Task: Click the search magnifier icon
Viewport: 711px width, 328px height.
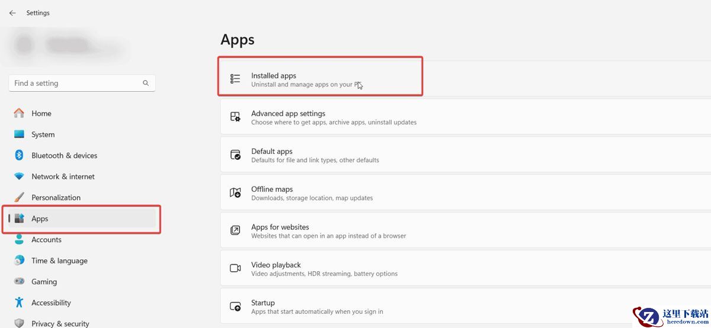Action: click(x=146, y=83)
